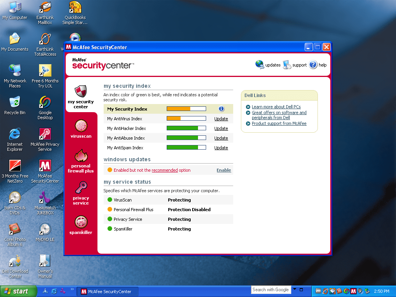This screenshot has height=297, width=396.
Task: Click Update link for AntiVirus Index
Action: click(x=221, y=119)
